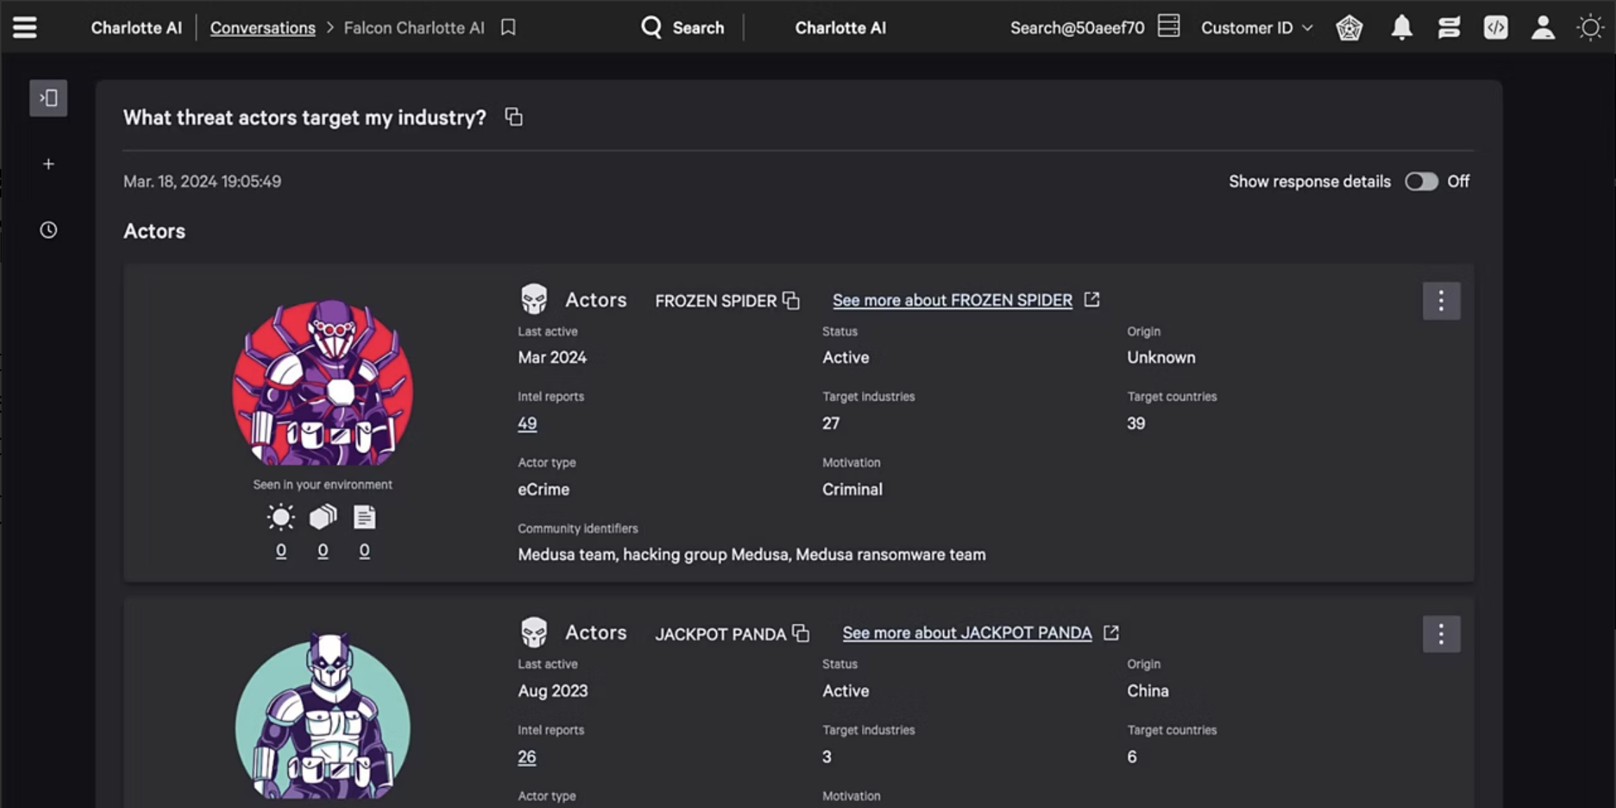Collapse the left sidebar panel
This screenshot has height=808, width=1616.
tap(48, 98)
